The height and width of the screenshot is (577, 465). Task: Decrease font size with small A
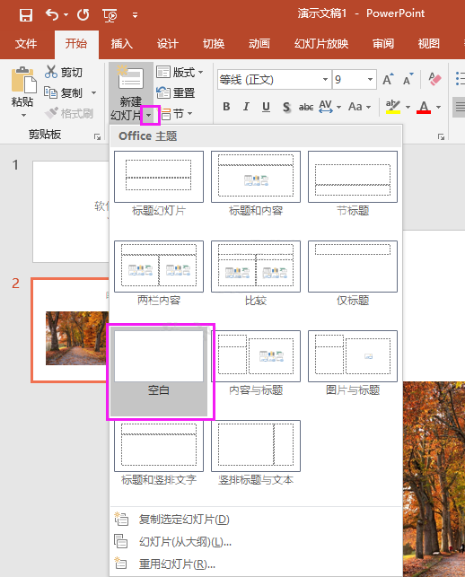coord(408,80)
